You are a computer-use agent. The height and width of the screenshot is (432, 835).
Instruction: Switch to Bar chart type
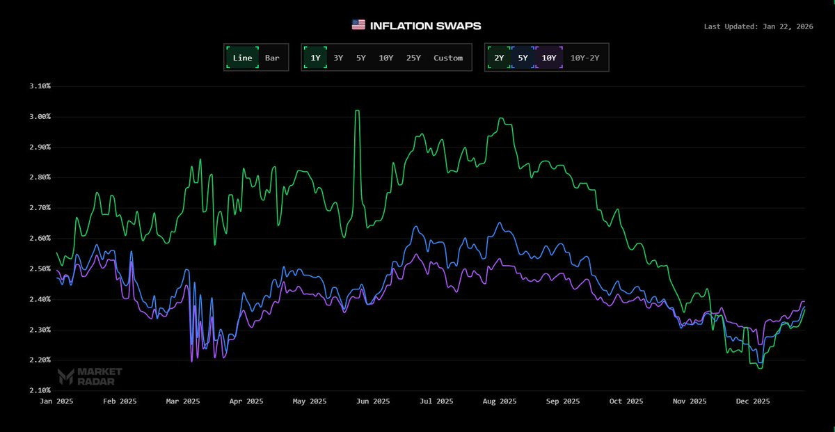coord(272,58)
